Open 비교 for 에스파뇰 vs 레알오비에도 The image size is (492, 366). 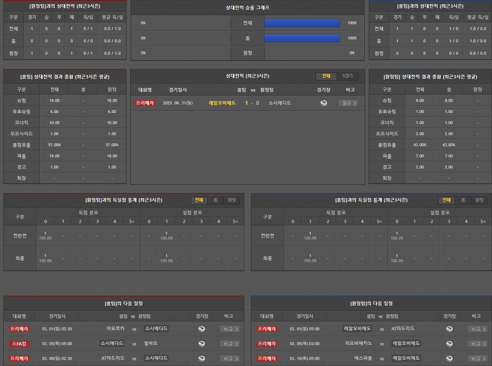point(477,359)
